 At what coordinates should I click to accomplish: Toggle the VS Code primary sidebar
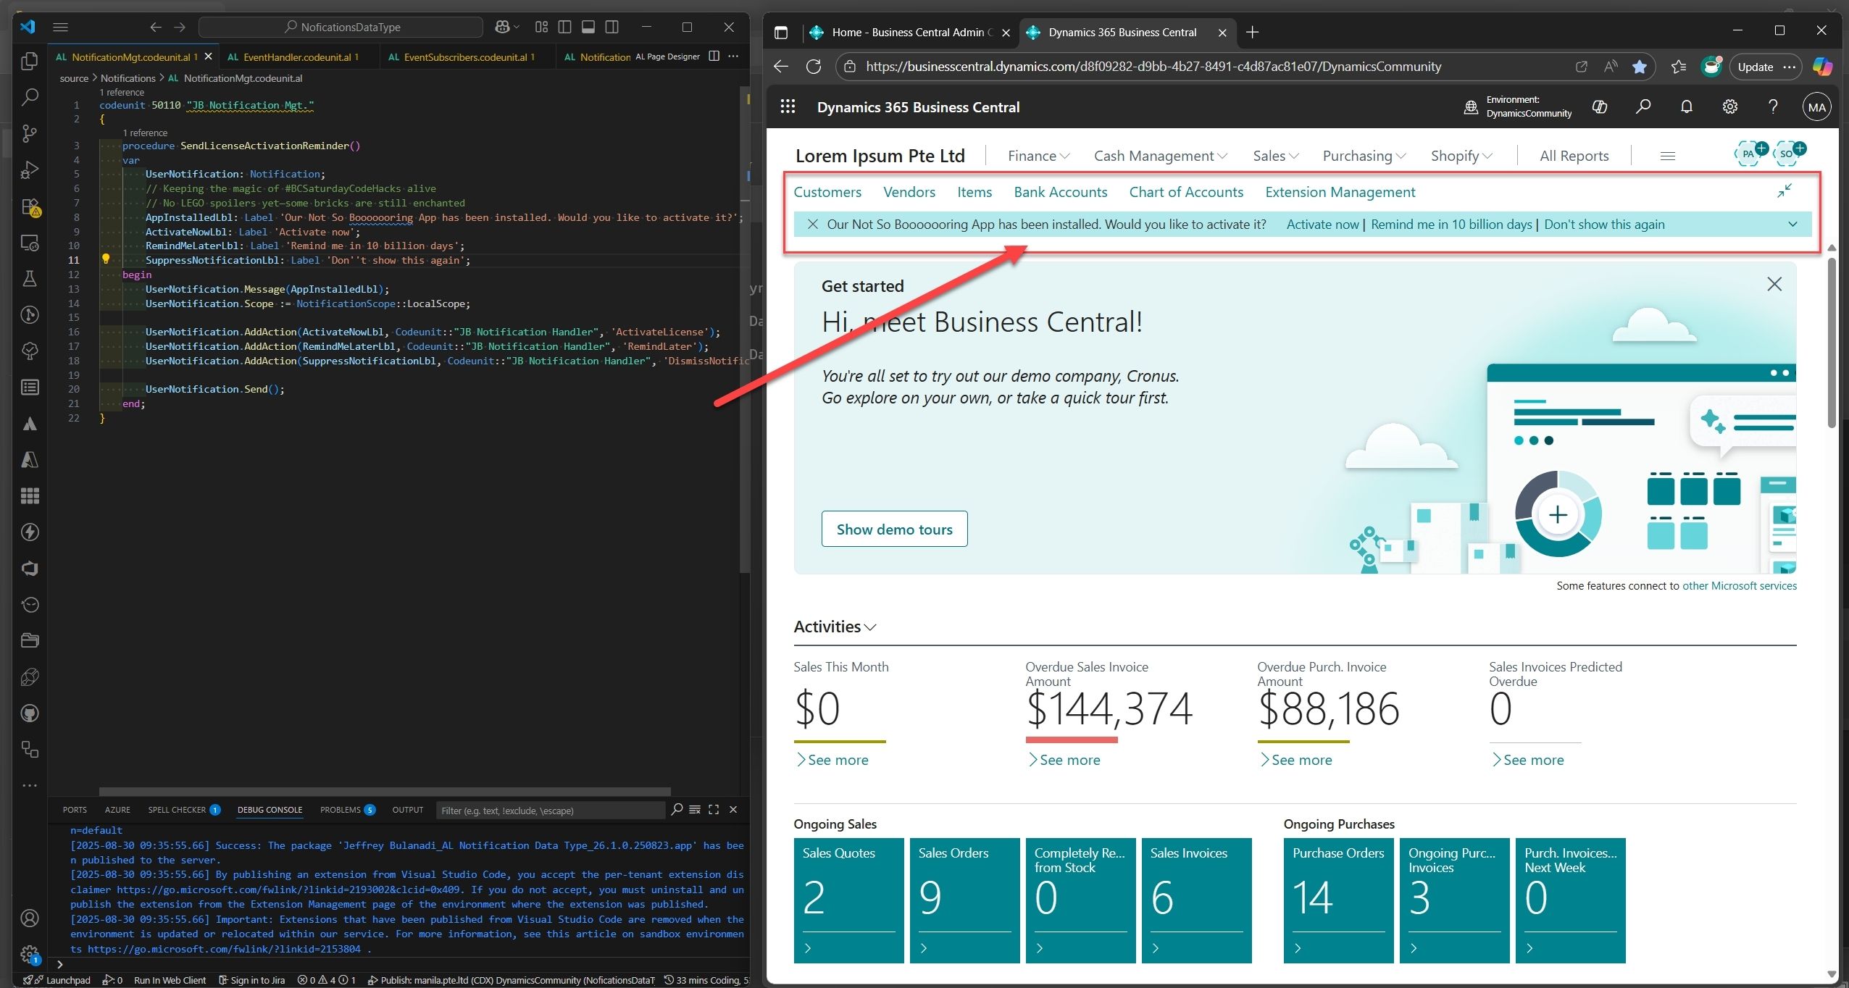[x=565, y=27]
